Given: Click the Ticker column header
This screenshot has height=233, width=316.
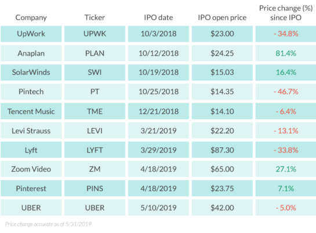Looking at the screenshot, I should [95, 17].
